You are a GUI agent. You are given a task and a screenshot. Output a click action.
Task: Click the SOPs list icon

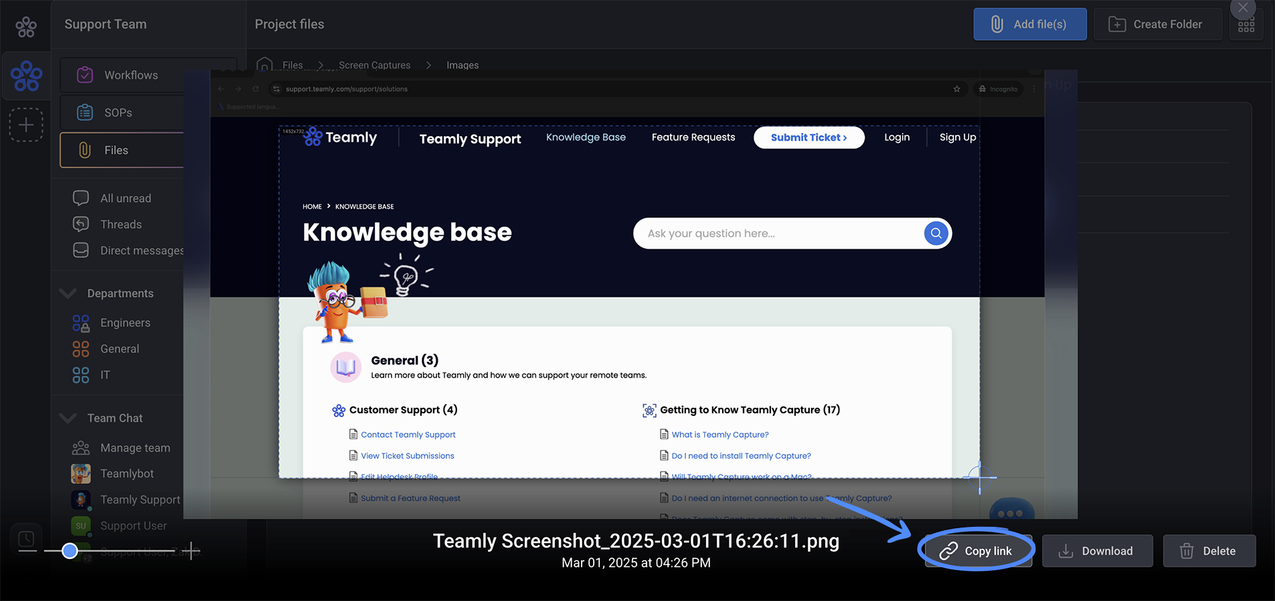pos(85,112)
